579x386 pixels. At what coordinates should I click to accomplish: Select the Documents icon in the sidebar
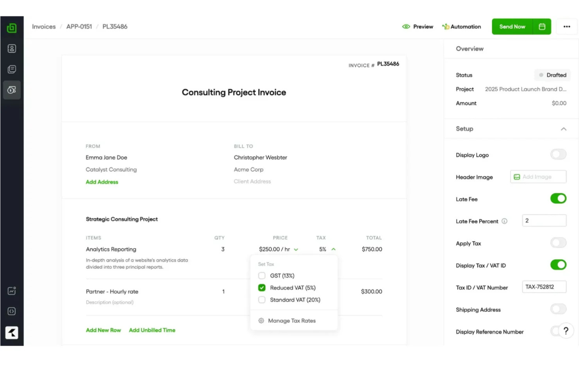coord(12,69)
